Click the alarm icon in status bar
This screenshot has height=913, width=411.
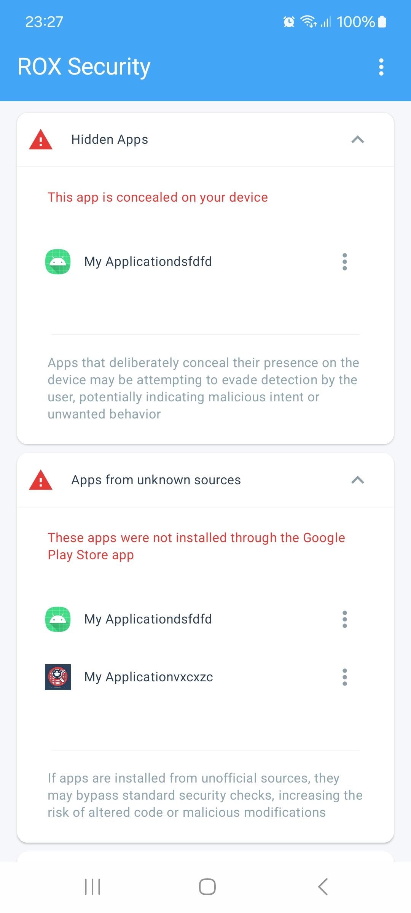pos(289,22)
